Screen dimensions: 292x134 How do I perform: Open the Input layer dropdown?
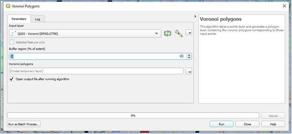(x=85, y=34)
